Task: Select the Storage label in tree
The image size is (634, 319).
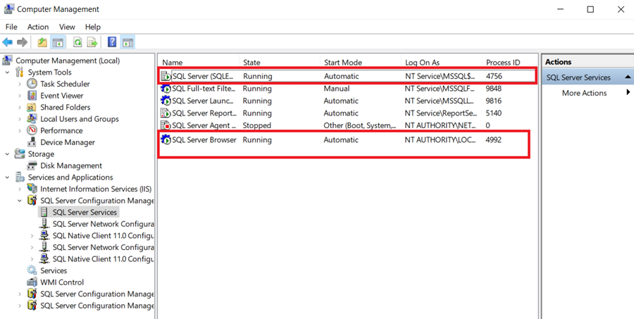Action: click(41, 154)
